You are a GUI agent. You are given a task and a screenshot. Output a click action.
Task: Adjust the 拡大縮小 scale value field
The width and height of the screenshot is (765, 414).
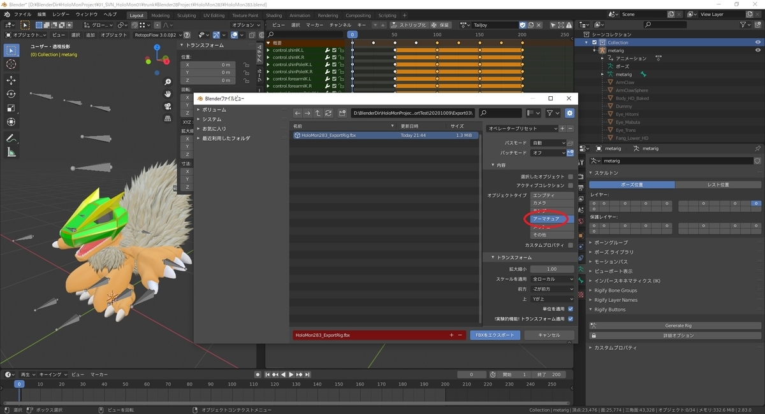point(552,269)
